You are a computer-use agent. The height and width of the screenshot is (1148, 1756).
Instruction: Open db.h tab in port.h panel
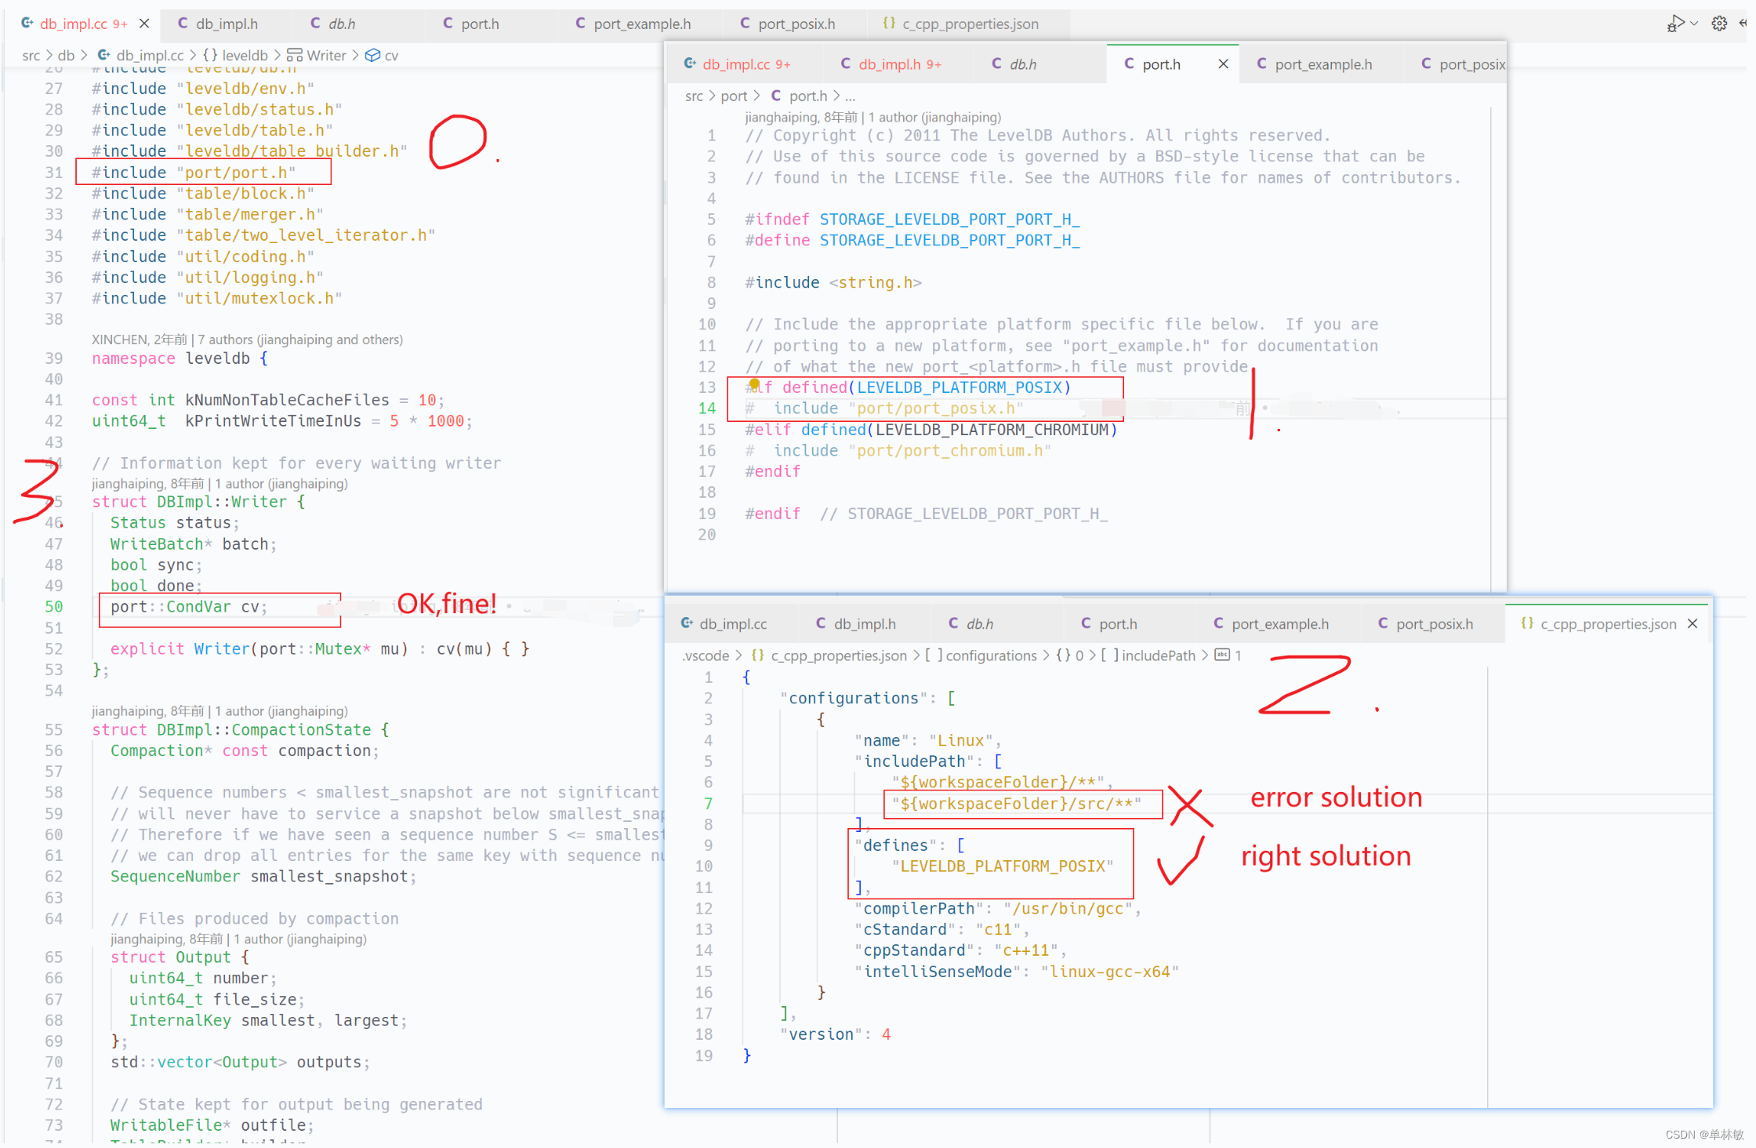pyautogui.click(x=1022, y=64)
